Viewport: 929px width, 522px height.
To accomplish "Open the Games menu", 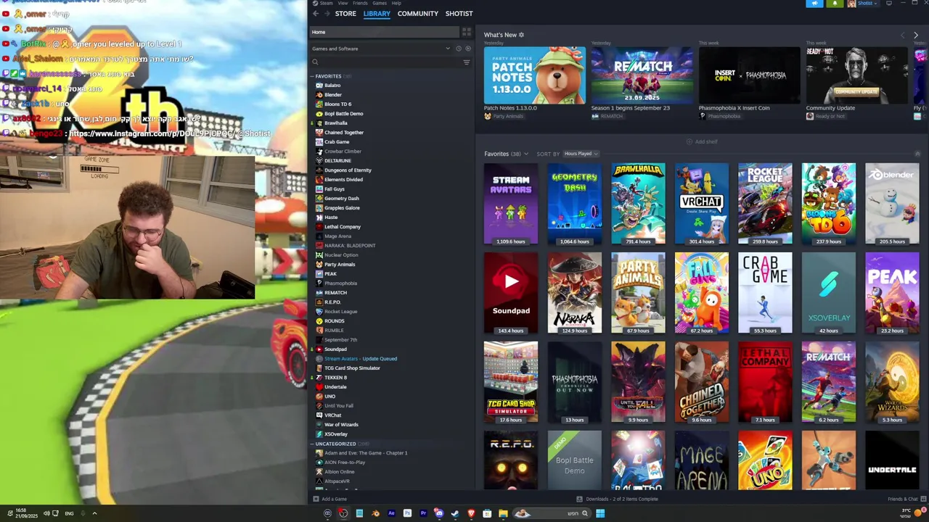I will 380,3.
